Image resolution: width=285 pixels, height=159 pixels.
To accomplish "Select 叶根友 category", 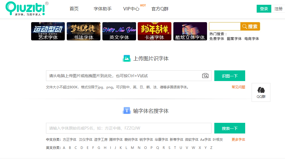I will pos(218,140).
